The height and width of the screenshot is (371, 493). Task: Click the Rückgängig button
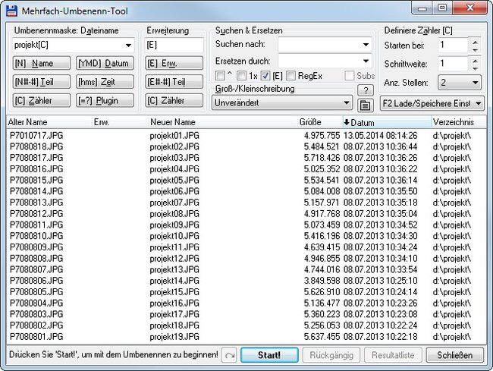(x=331, y=355)
